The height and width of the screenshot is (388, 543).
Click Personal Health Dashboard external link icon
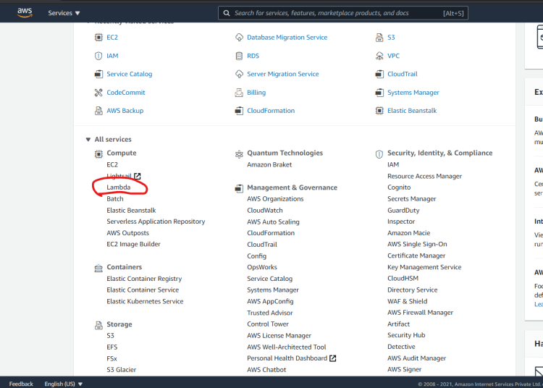click(x=333, y=358)
